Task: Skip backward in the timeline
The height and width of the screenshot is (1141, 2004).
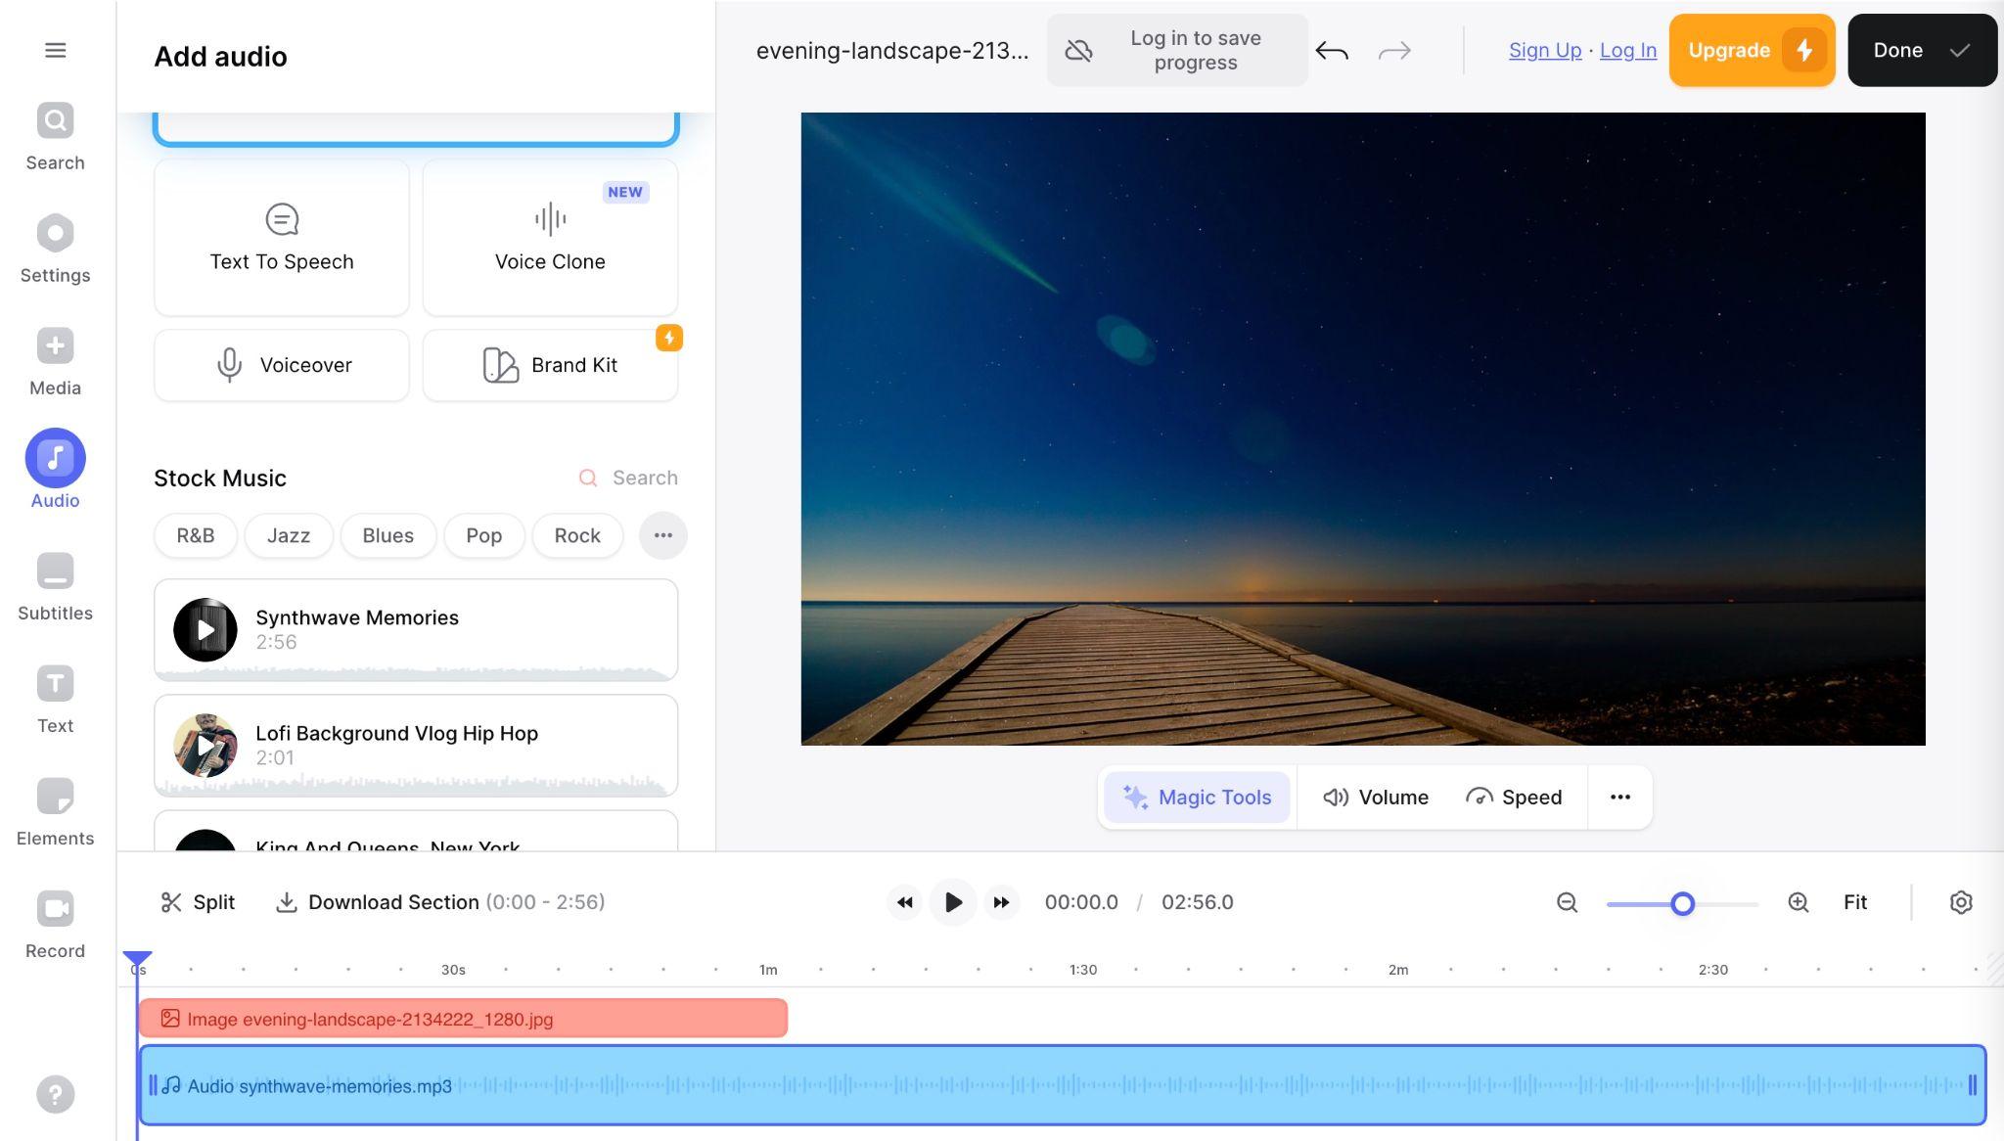Action: pyautogui.click(x=905, y=902)
